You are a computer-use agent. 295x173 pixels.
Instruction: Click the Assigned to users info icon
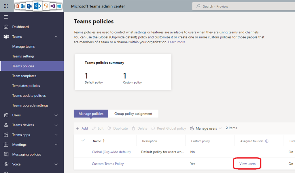[266, 141]
